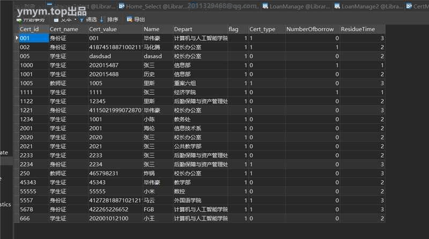The height and width of the screenshot is (239, 429).
Task: Click Cert_value cell 202015488
Action: [115, 74]
